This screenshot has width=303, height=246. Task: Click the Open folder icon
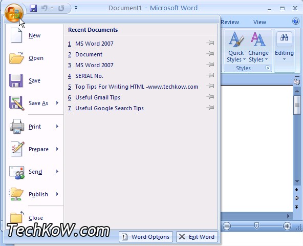[16, 58]
